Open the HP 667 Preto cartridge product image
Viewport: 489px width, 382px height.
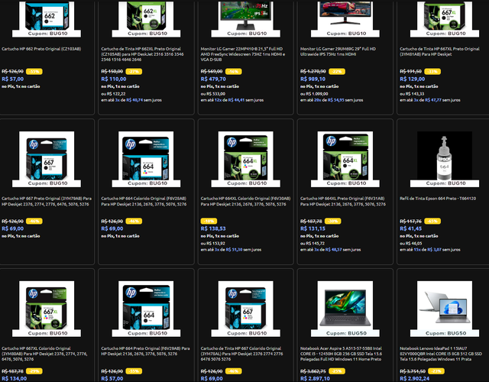pyautogui.click(x=47, y=159)
